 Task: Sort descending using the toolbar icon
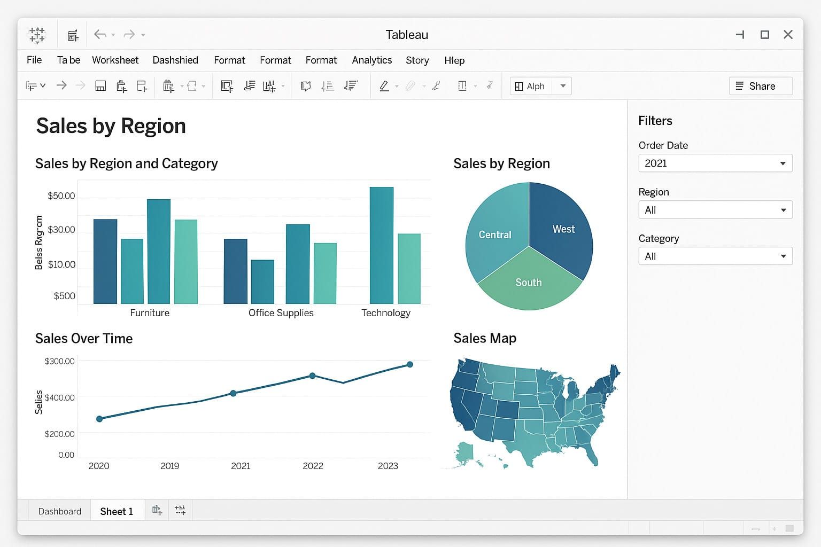tap(351, 86)
